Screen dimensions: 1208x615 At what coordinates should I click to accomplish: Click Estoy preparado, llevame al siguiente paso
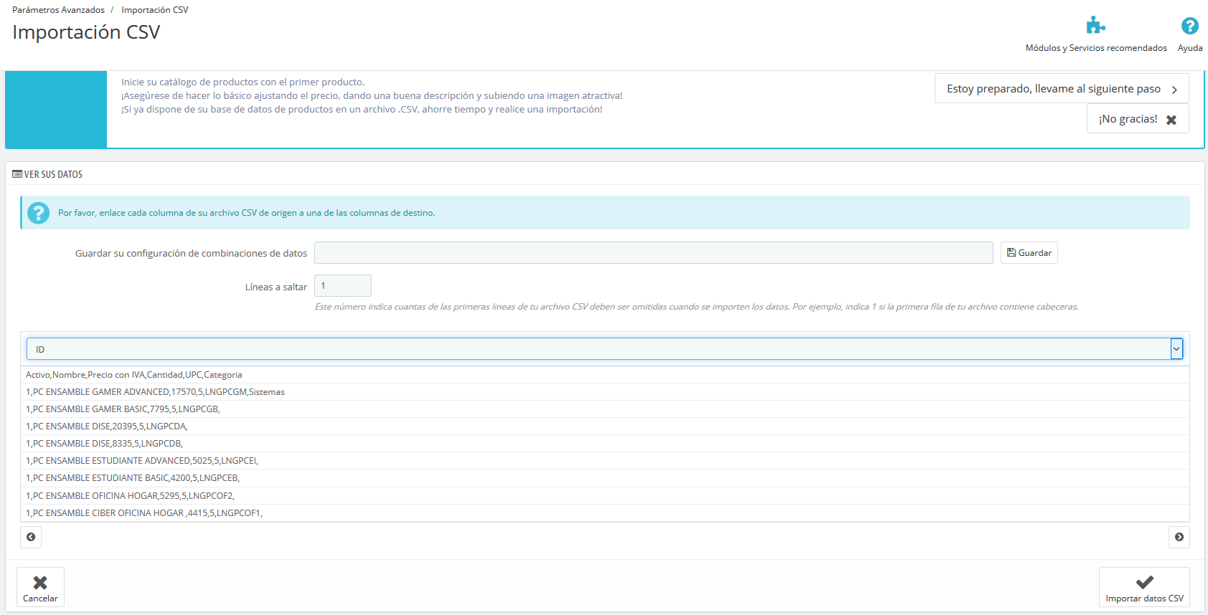[x=1062, y=89]
